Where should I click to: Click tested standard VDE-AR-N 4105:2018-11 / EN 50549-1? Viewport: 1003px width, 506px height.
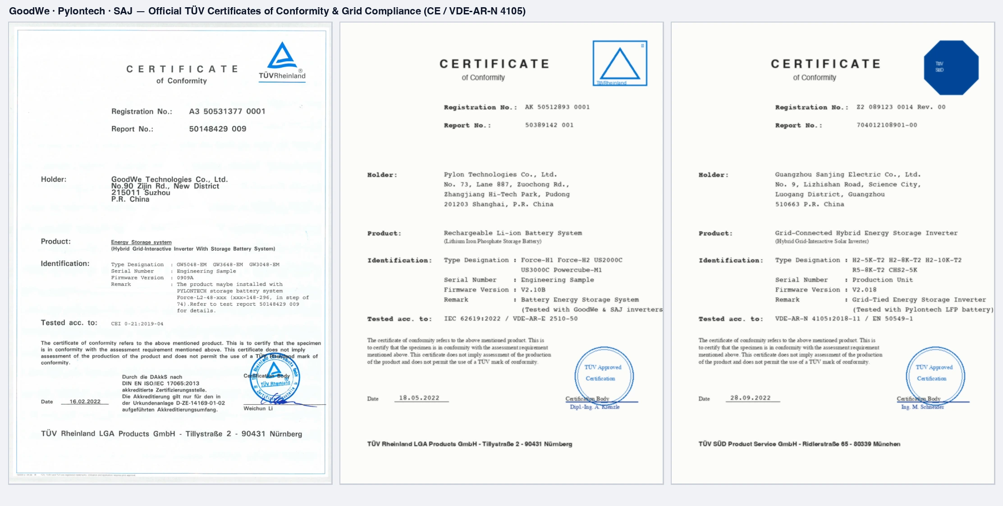[x=844, y=319]
